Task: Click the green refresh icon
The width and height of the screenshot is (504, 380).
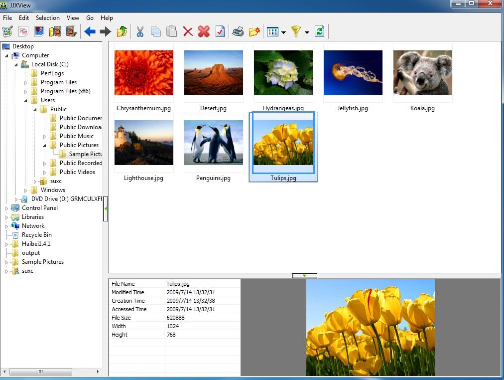Action: coord(320,32)
